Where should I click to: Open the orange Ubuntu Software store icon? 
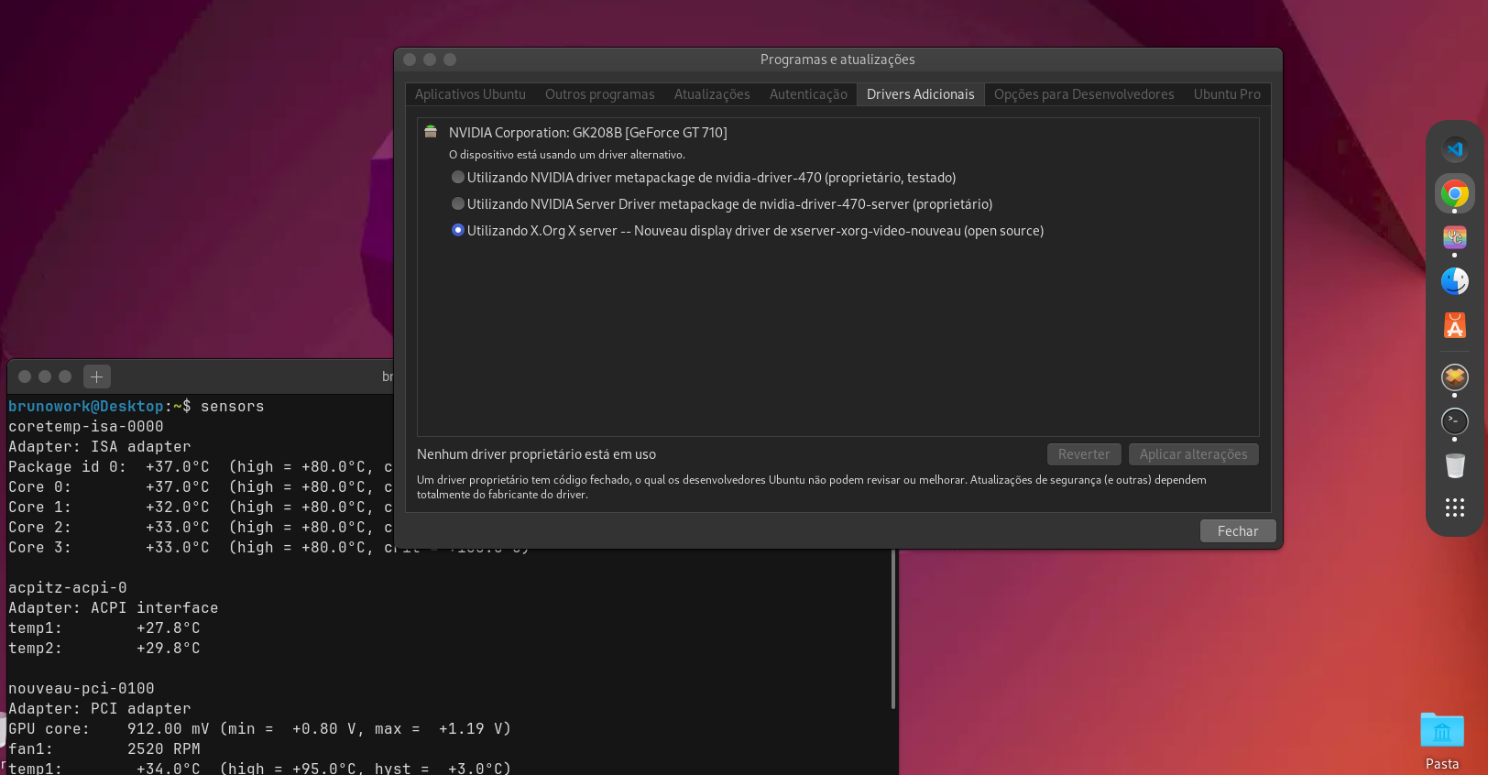[x=1455, y=325]
